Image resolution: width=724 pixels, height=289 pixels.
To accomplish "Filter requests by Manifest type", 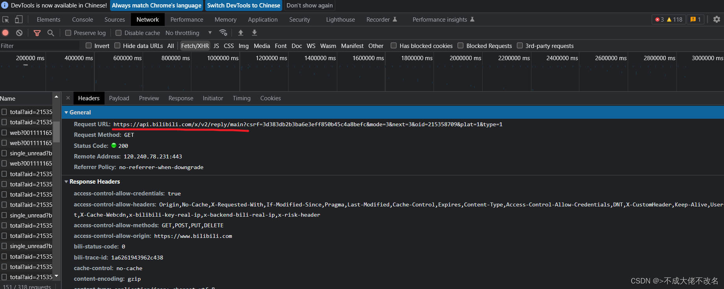I will [x=352, y=46].
